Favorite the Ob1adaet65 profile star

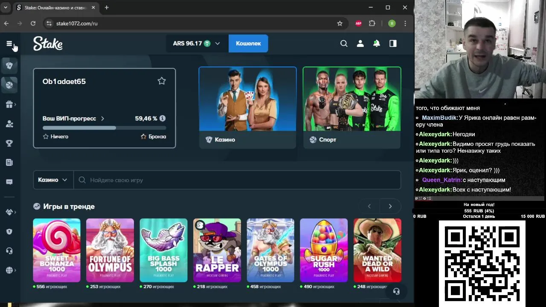coord(162,81)
